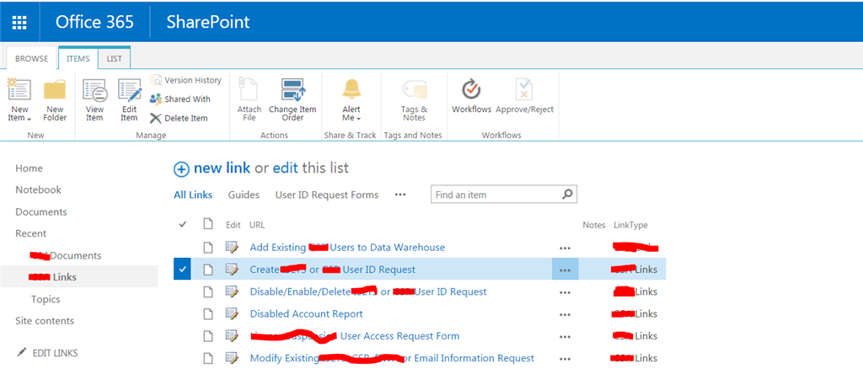Open Topics in left navigation

[x=46, y=299]
